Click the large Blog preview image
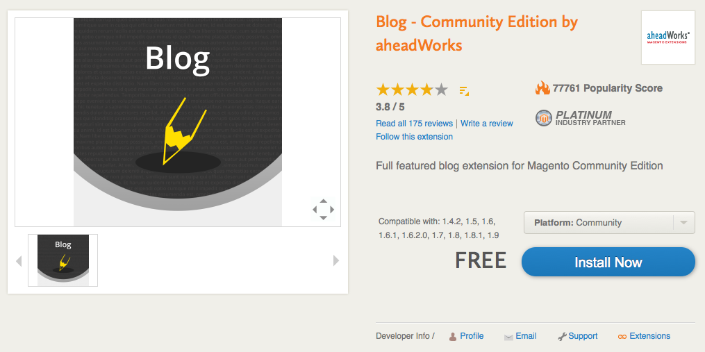The image size is (705, 352). coord(178,121)
